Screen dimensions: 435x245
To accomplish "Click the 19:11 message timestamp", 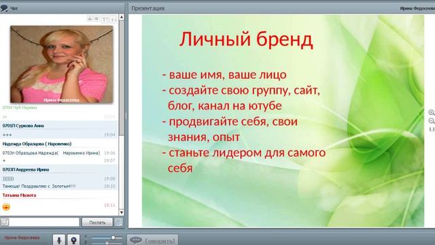I will click(109, 206).
